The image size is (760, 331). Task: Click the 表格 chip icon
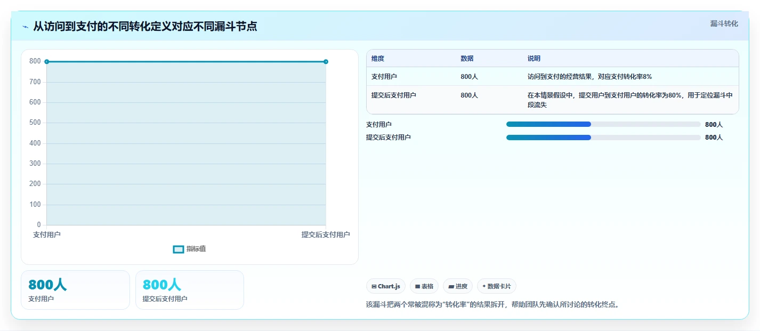click(x=417, y=286)
